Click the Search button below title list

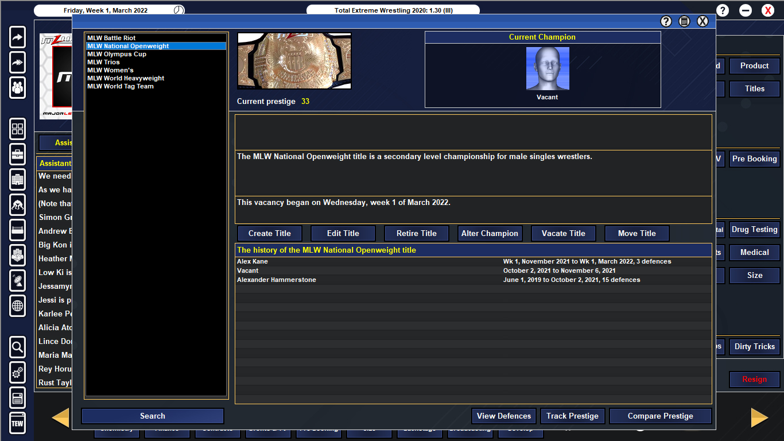pyautogui.click(x=153, y=416)
